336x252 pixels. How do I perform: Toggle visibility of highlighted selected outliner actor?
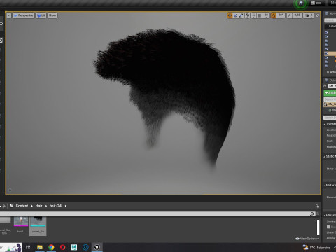[x=326, y=54]
